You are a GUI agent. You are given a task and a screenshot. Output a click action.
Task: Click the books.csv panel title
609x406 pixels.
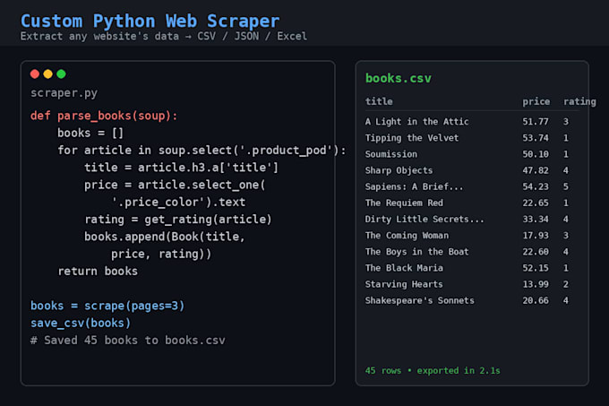coord(399,79)
